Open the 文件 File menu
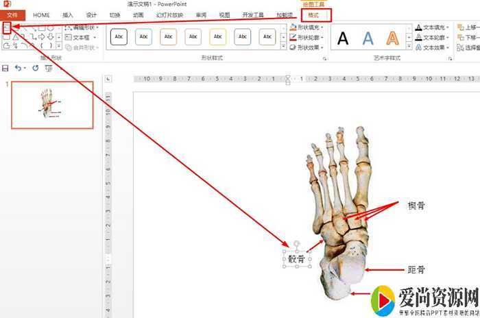This screenshot has width=480, height=318. pos(13,14)
